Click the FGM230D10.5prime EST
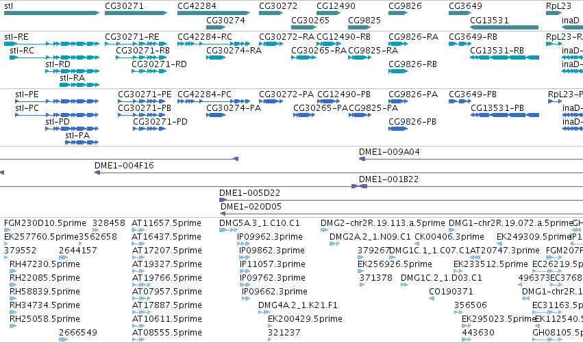This screenshot has width=583, height=343. coord(7,230)
